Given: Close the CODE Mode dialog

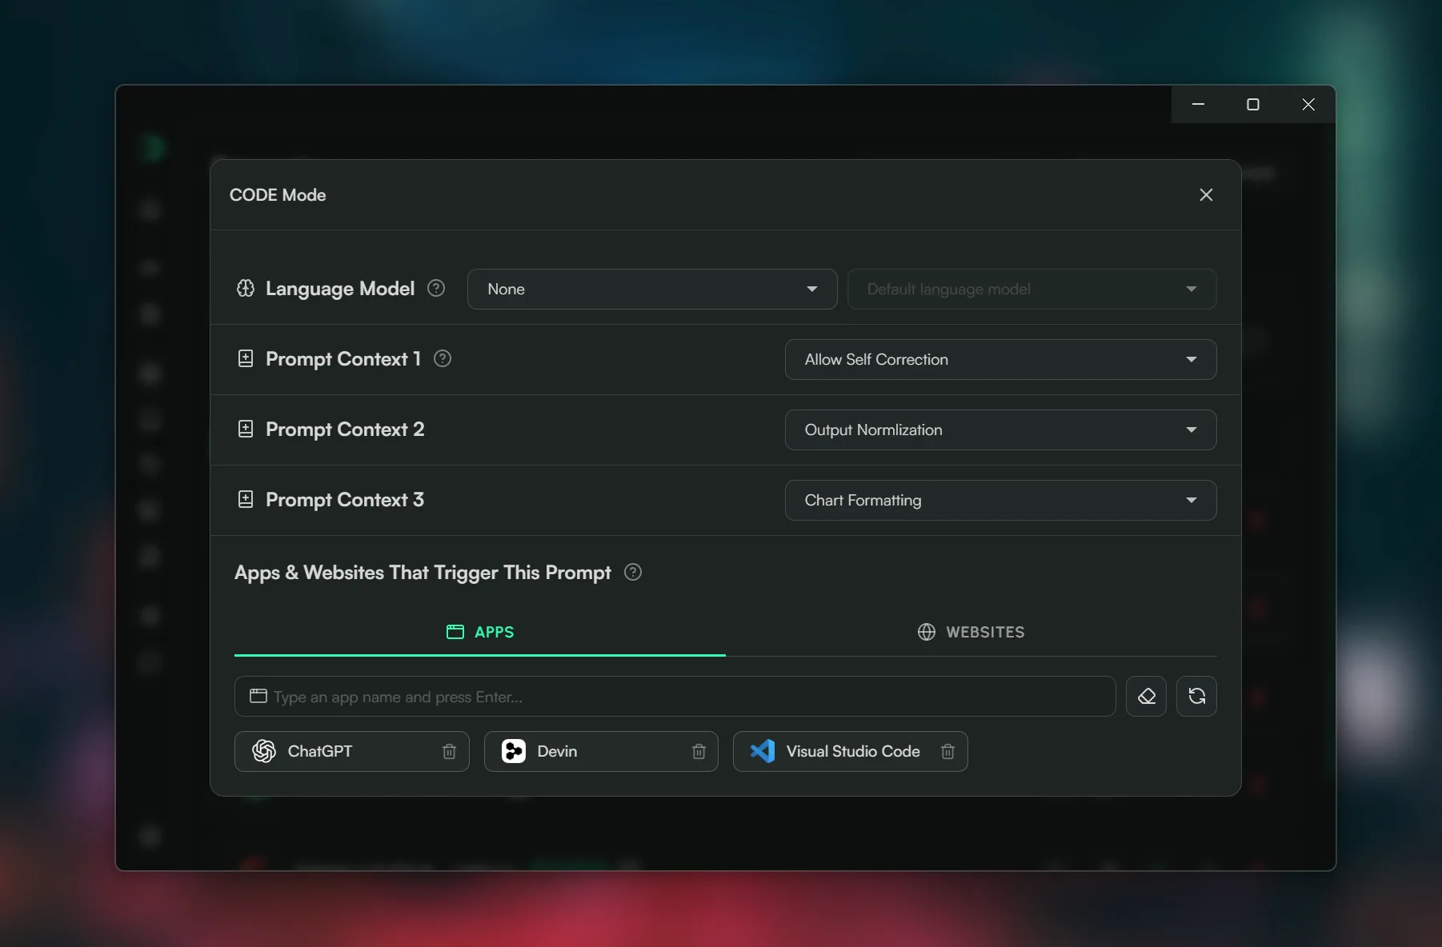Looking at the screenshot, I should [1206, 194].
